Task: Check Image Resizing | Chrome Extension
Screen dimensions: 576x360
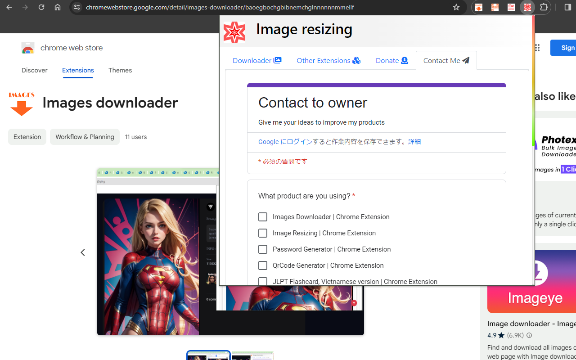Action: point(263,233)
